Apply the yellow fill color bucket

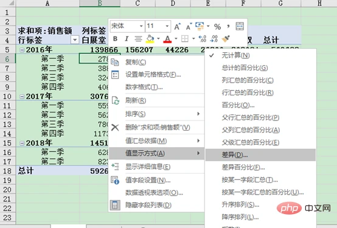click(x=150, y=39)
